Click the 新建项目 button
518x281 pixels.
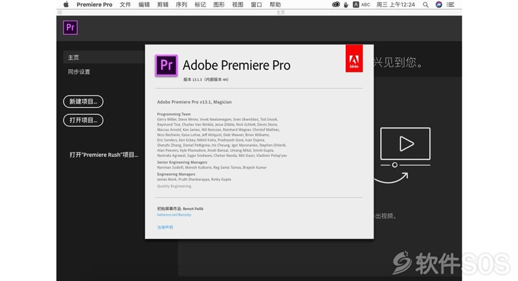click(x=84, y=101)
